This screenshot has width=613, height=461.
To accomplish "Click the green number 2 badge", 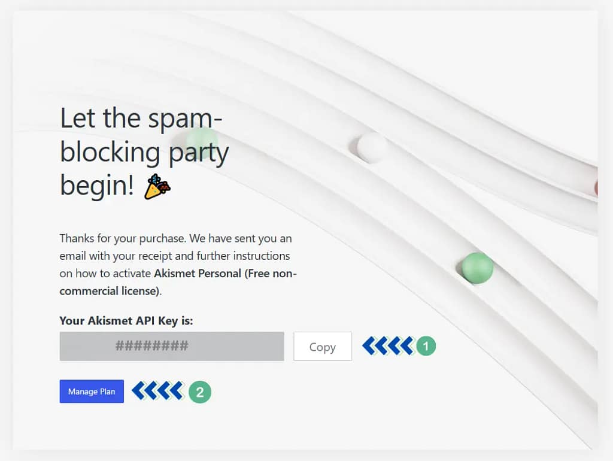I will tap(200, 392).
